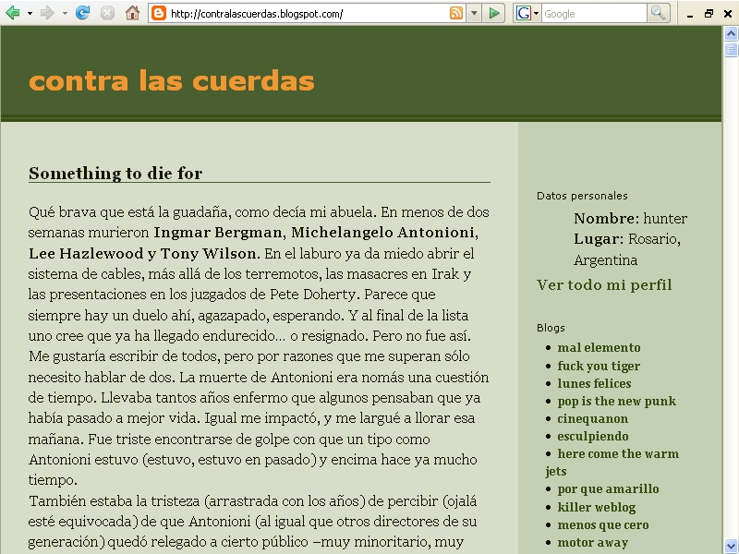
Task: Expand the RSS feed dropdown arrow
Action: (x=474, y=13)
